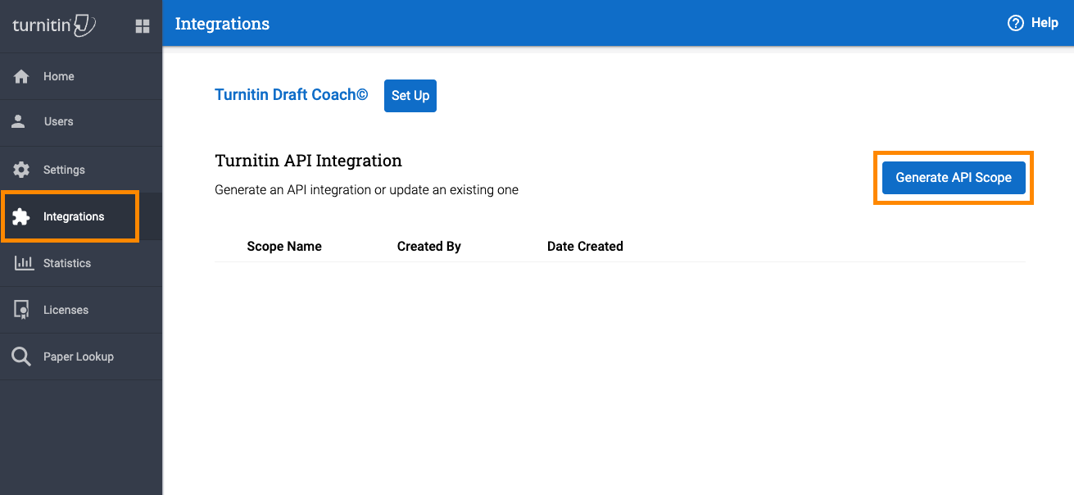1074x495 pixels.
Task: Open the Home section via house icon
Action: pyautogui.click(x=21, y=75)
